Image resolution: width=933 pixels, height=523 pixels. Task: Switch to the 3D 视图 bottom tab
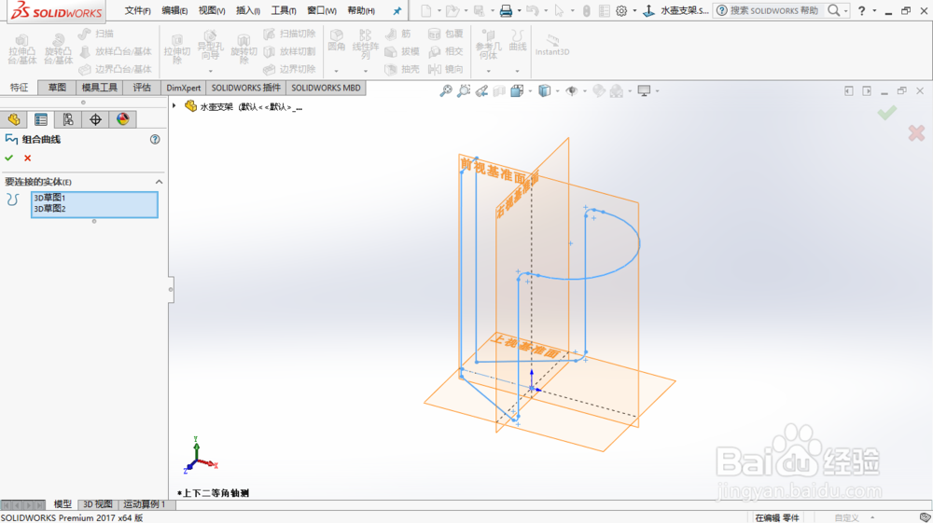click(x=98, y=504)
